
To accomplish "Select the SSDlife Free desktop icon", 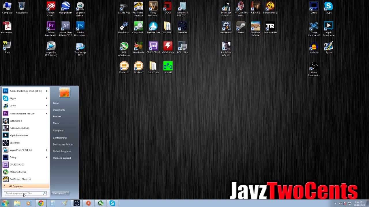I will coord(124,8).
